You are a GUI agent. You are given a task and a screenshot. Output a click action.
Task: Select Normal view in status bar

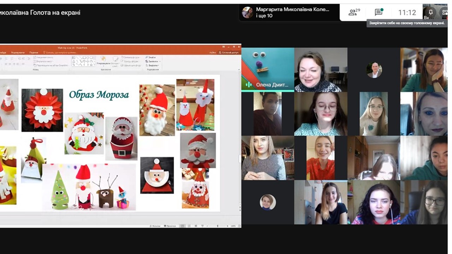[x=182, y=226]
